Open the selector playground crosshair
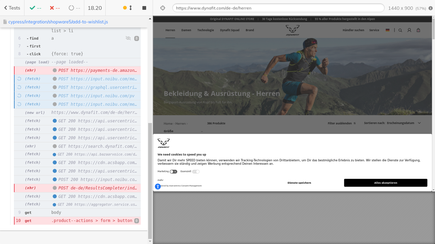Viewport: 435px width, 244px height. 163,8
